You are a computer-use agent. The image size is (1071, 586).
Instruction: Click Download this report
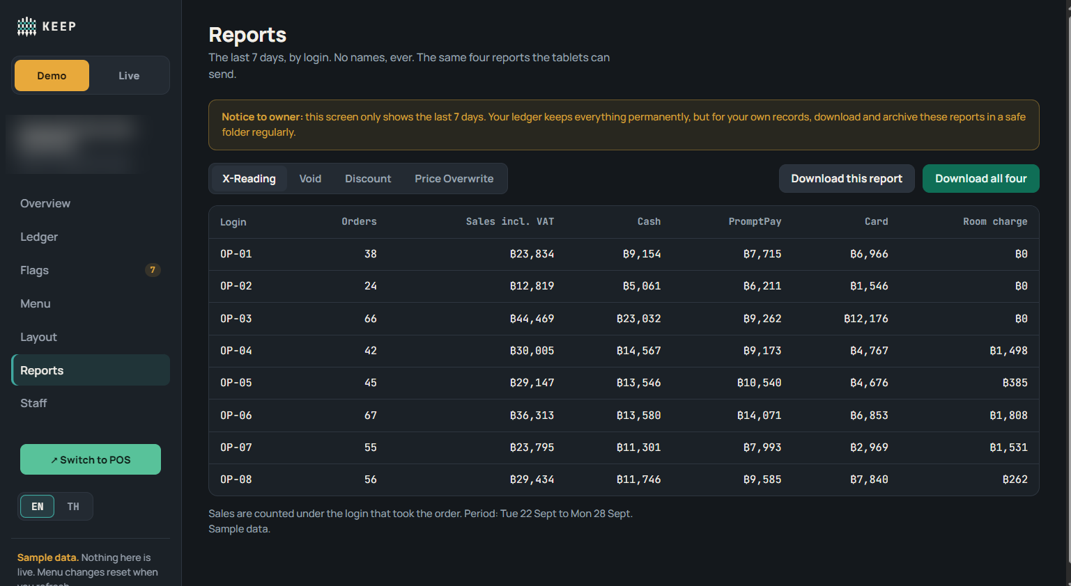(x=847, y=179)
